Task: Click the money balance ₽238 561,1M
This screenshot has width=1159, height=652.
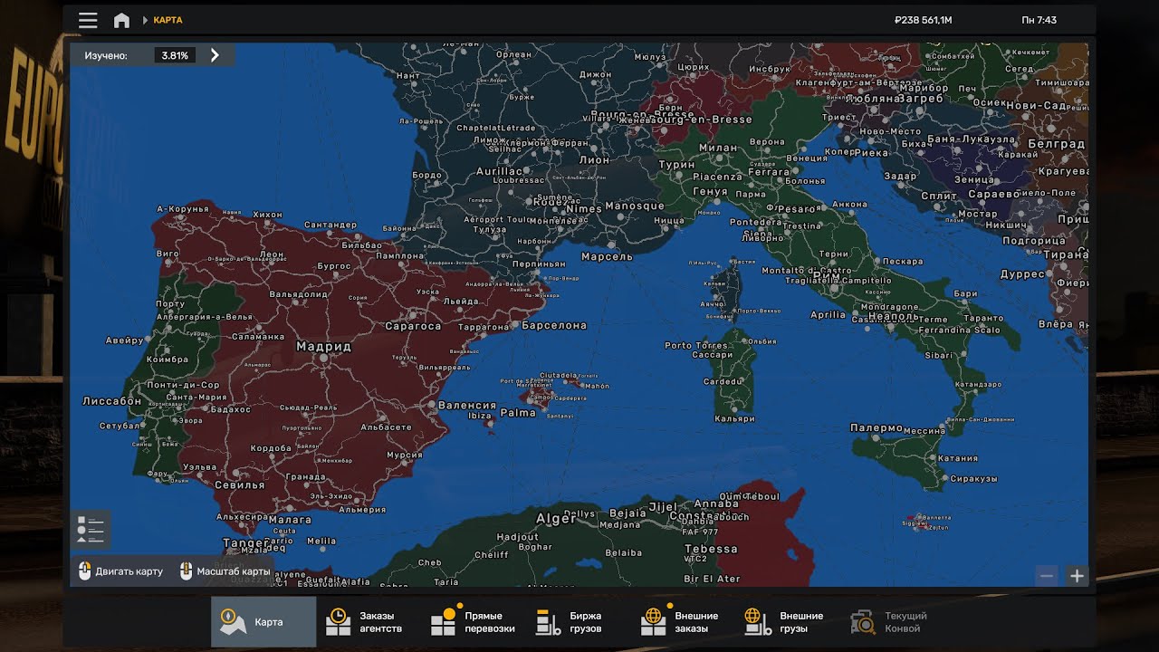Action: pyautogui.click(x=923, y=20)
